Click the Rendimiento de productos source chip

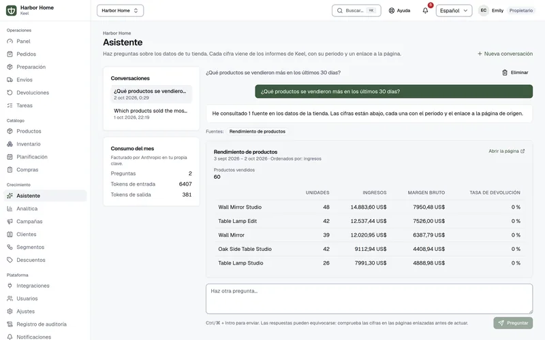click(258, 131)
